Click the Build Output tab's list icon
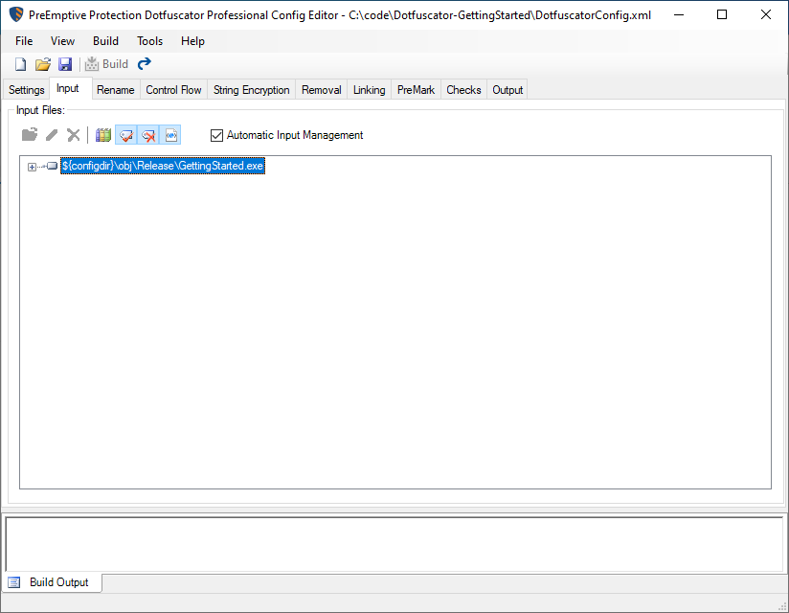Viewport: 789px width, 613px height. [14, 582]
